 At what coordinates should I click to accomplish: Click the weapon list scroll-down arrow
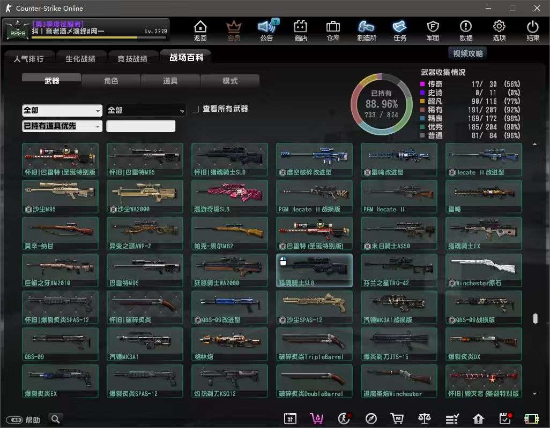tap(534, 394)
